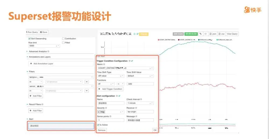Screen dimensions: 269x139
Task: Toggle second COUNT_DISTINCT legend series
Action: click(x=187, y=40)
